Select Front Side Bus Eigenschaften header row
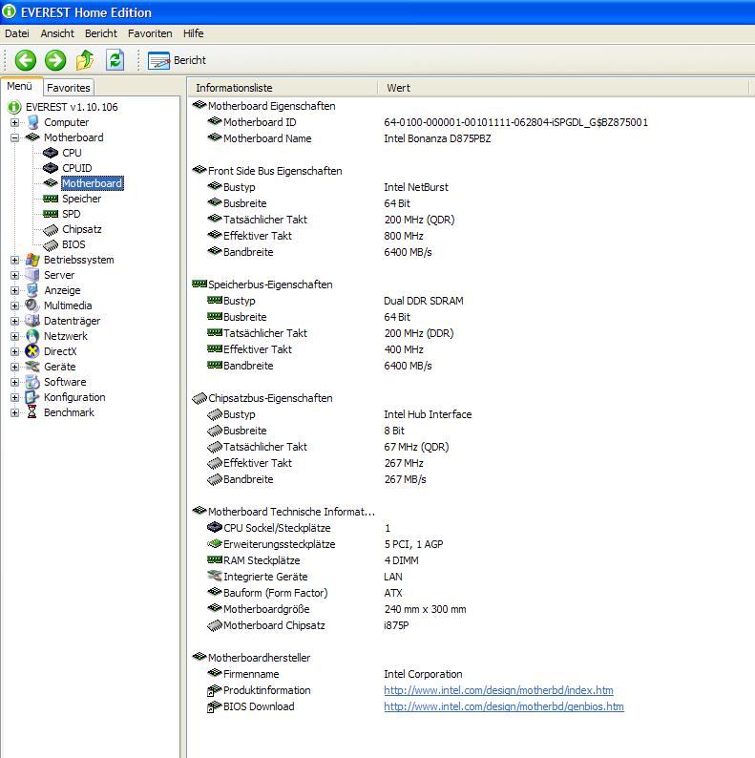Image resolution: width=755 pixels, height=758 pixels. pyautogui.click(x=267, y=171)
